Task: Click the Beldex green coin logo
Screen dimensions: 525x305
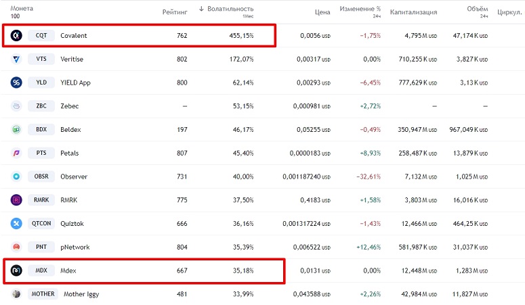Action: [17, 129]
